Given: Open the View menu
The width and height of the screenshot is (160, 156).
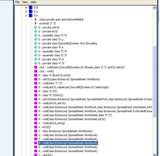Looking at the screenshot, I should pos(25,2).
